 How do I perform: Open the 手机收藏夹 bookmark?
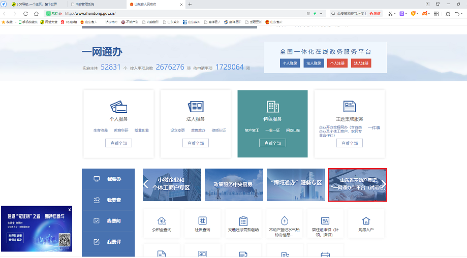click(x=28, y=22)
